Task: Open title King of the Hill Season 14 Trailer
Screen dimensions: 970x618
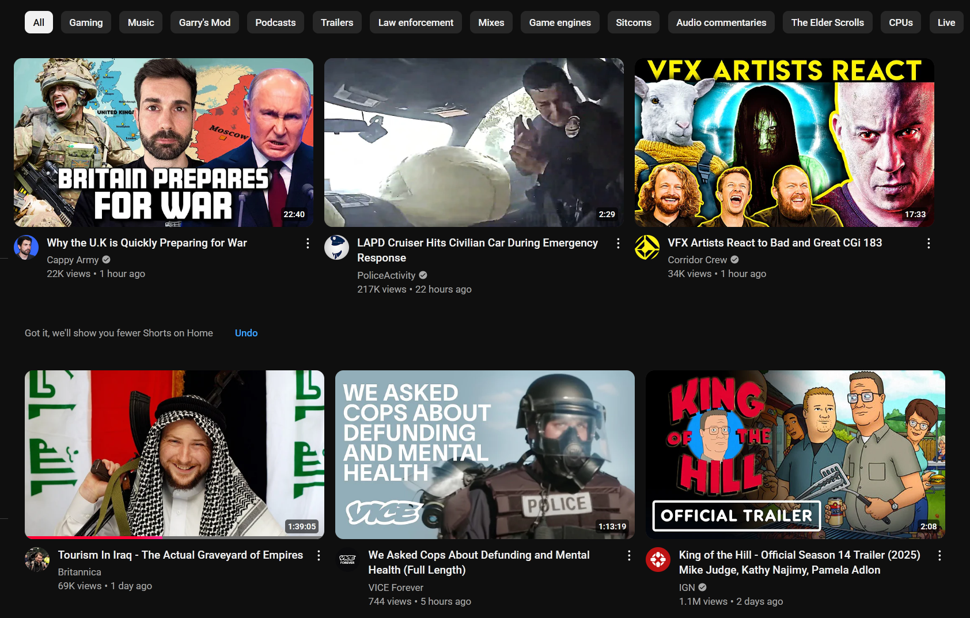Action: click(800, 563)
